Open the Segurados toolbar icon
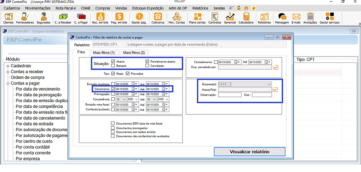The height and width of the screenshot is (172, 361). [43, 18]
